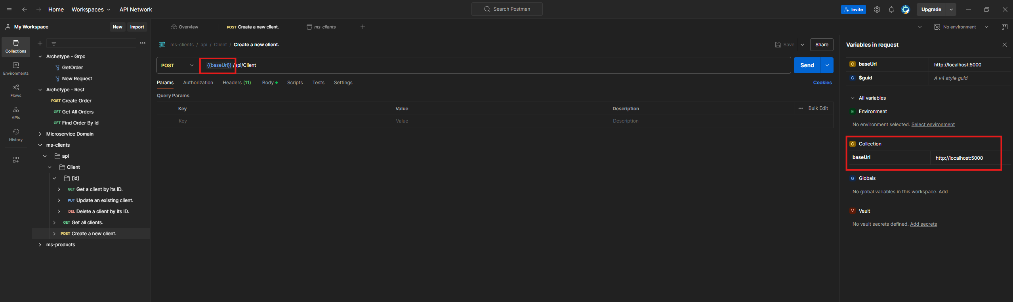
Task: Open the Collections sidebar panel
Action: (x=16, y=47)
